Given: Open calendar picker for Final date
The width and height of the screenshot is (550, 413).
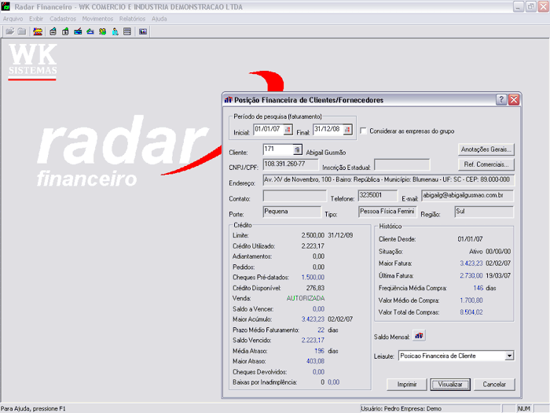Looking at the screenshot, I should 346,130.
